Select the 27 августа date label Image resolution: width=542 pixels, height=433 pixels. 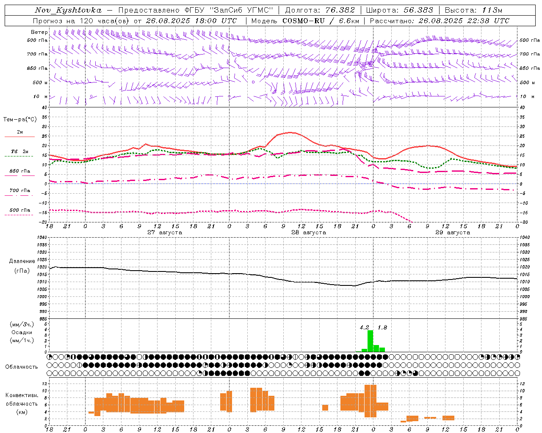point(165,233)
